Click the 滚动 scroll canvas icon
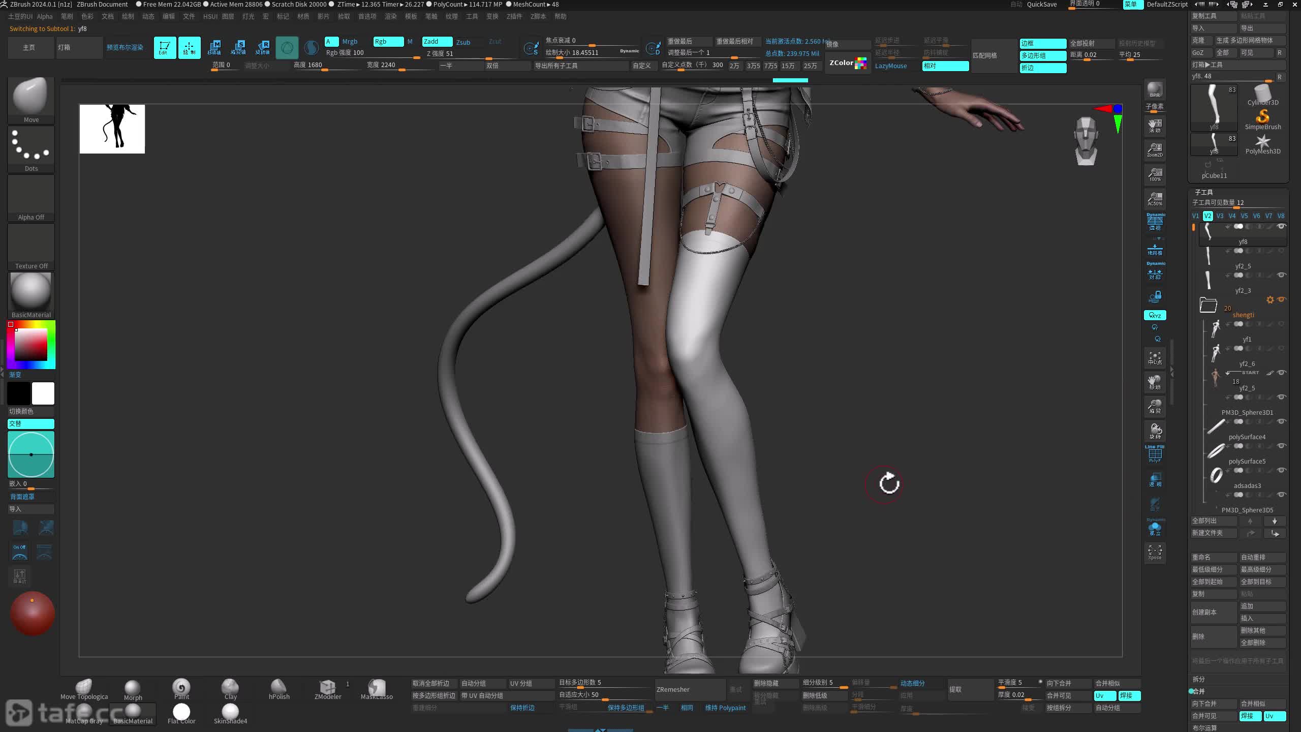 [x=1155, y=126]
